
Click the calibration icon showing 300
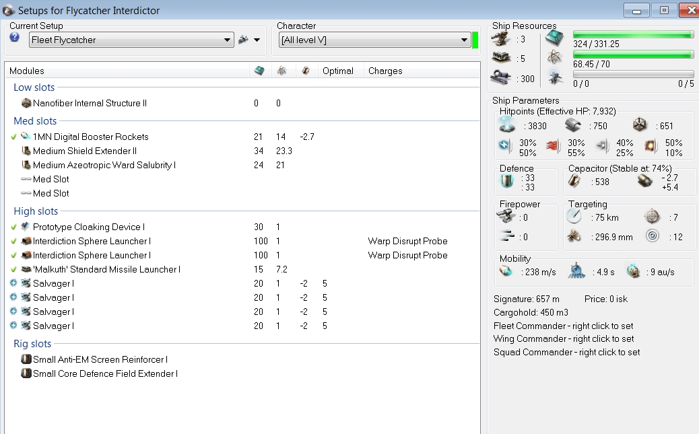point(501,77)
